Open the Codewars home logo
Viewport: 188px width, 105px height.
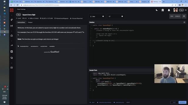click(12, 10)
